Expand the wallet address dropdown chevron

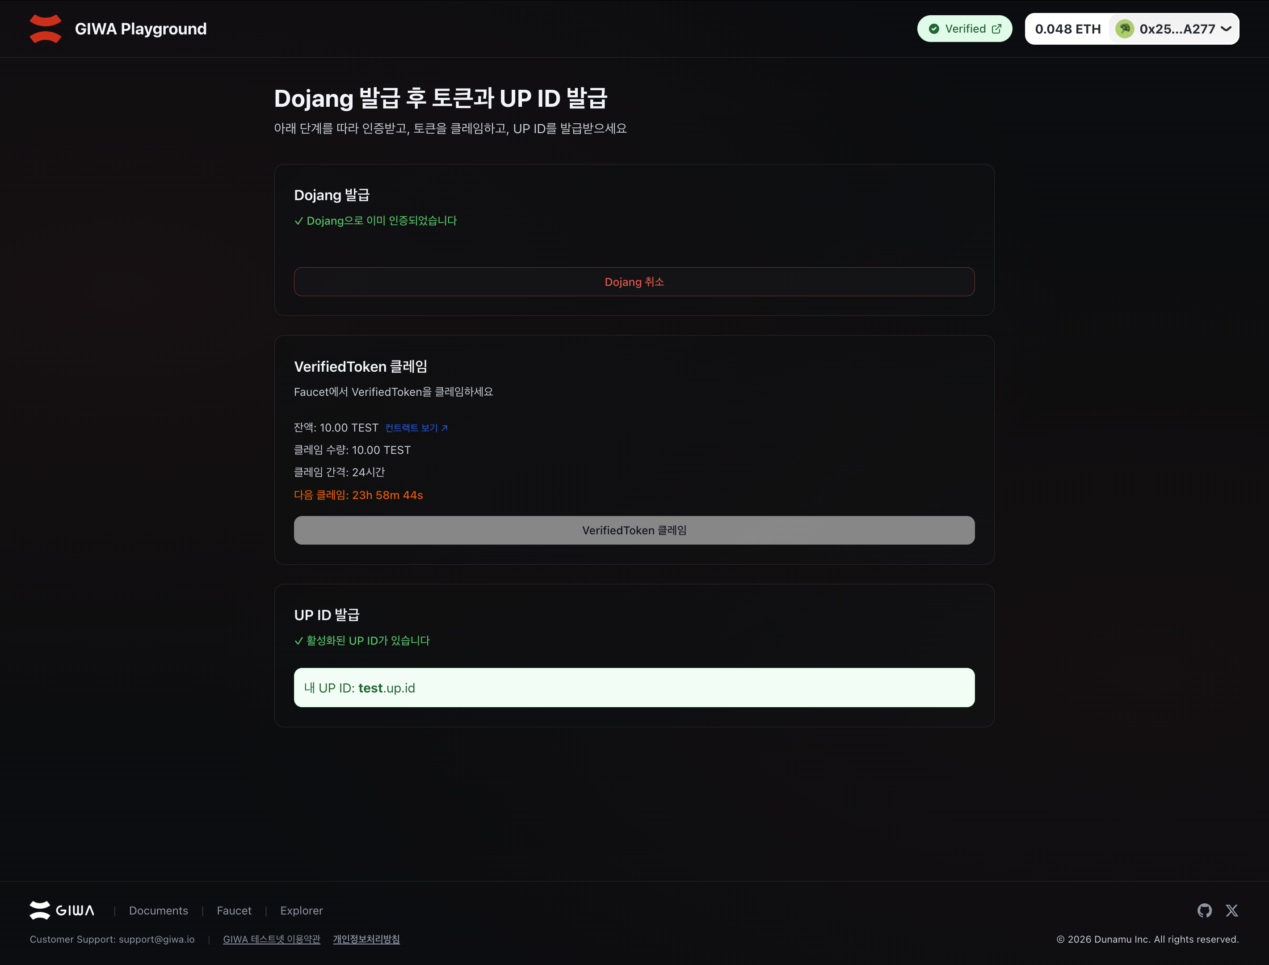[1226, 29]
